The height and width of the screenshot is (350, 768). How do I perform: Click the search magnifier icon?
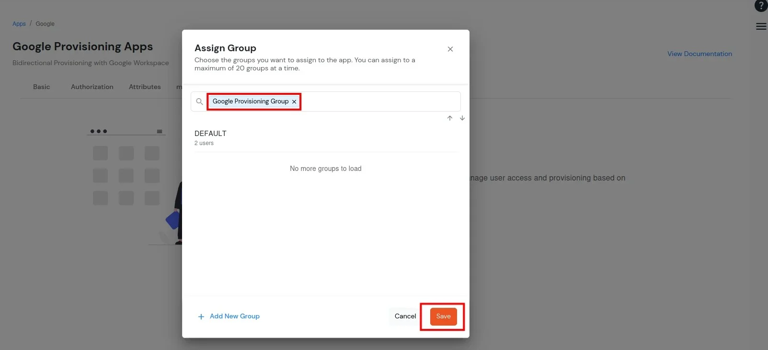click(x=200, y=102)
